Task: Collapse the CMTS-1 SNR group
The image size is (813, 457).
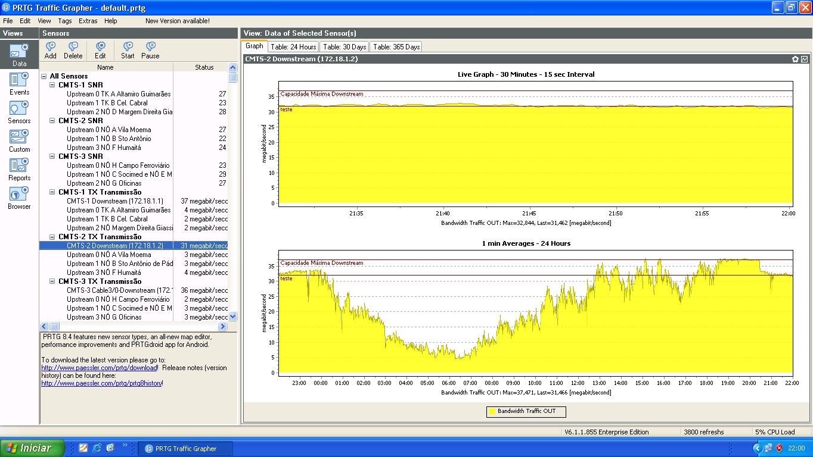Action: (x=52, y=85)
